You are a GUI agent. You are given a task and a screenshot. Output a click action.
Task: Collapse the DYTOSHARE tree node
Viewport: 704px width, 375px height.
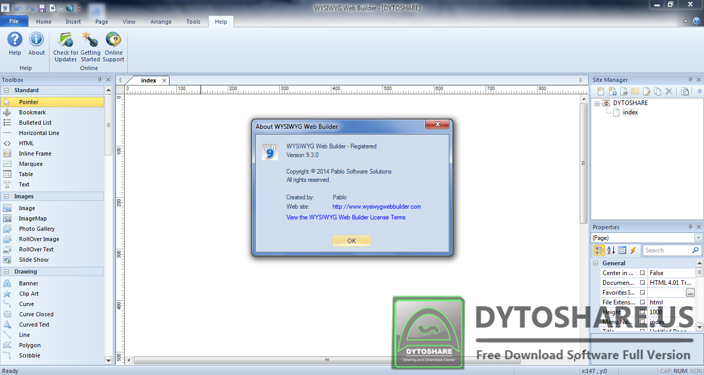[597, 103]
